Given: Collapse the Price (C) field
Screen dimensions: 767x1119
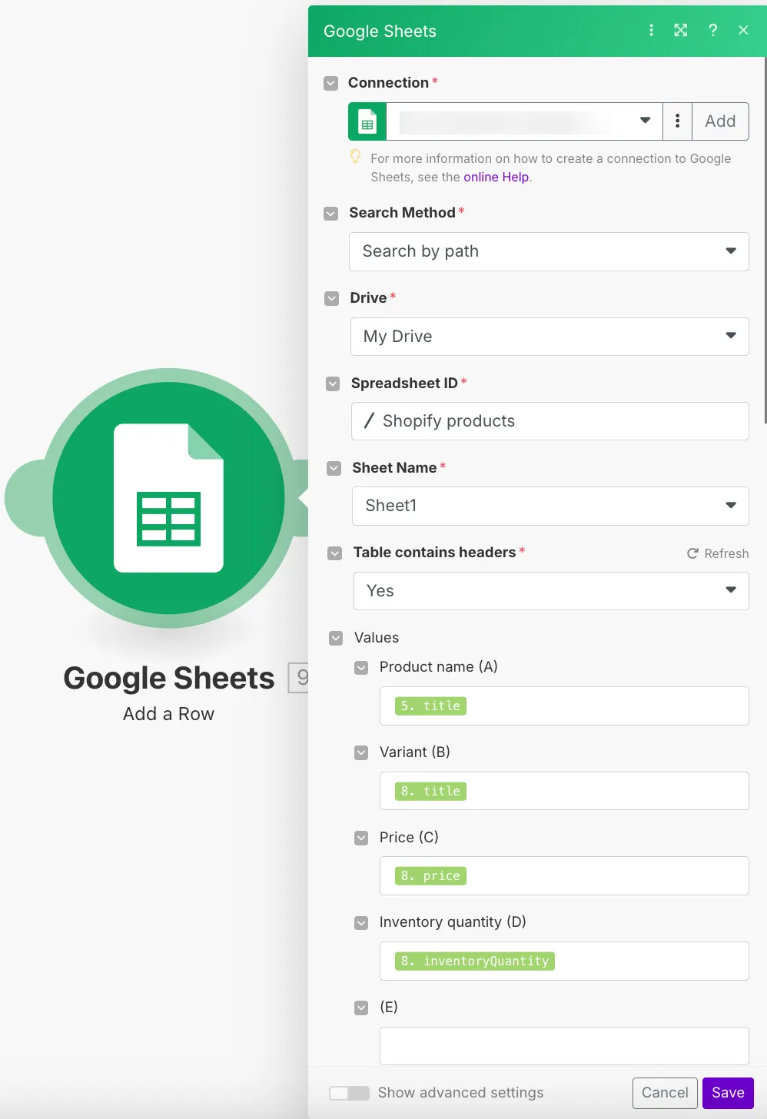Looking at the screenshot, I should pyautogui.click(x=361, y=838).
